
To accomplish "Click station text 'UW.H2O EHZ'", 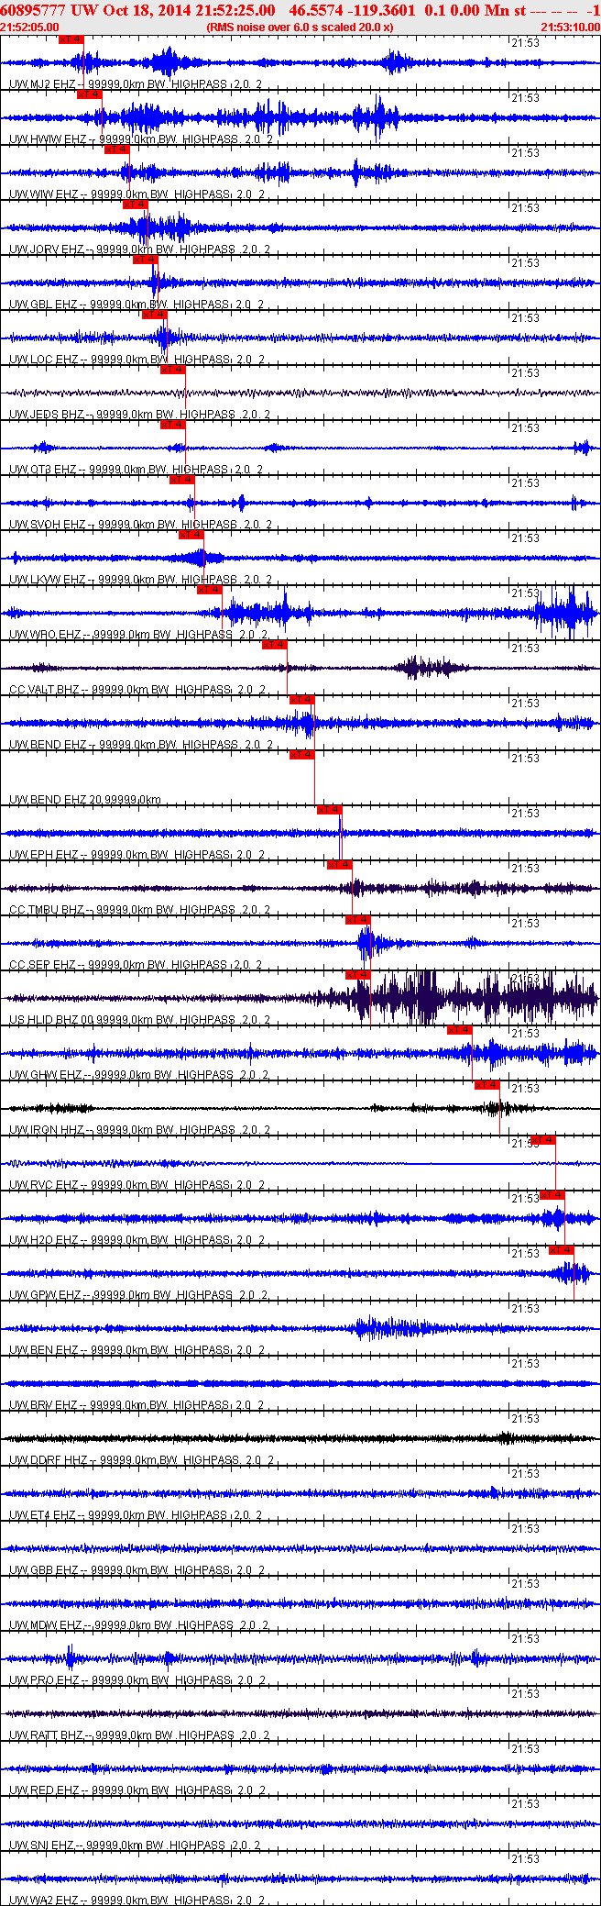I will pos(43,1240).
